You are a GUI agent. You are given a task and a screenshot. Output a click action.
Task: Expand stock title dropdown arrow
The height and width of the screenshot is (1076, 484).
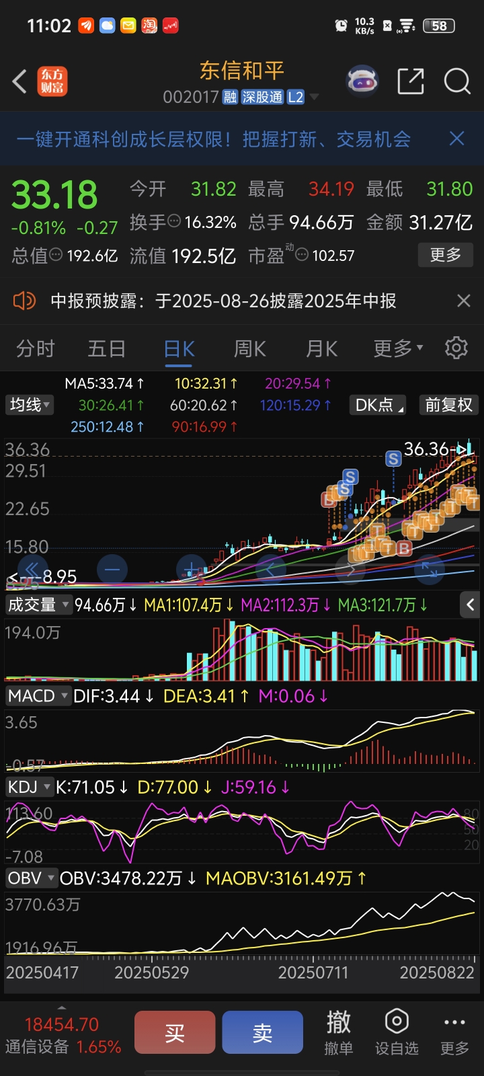pos(314,98)
